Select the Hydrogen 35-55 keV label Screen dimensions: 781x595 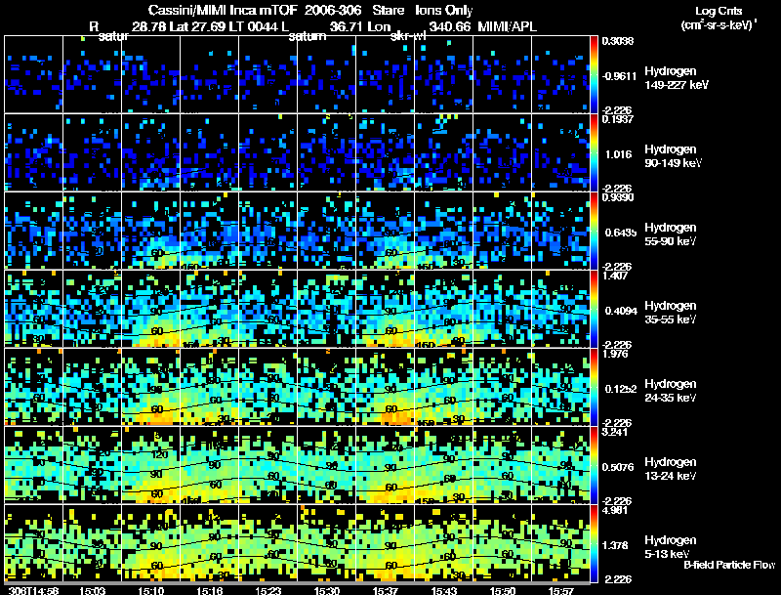[x=671, y=313]
